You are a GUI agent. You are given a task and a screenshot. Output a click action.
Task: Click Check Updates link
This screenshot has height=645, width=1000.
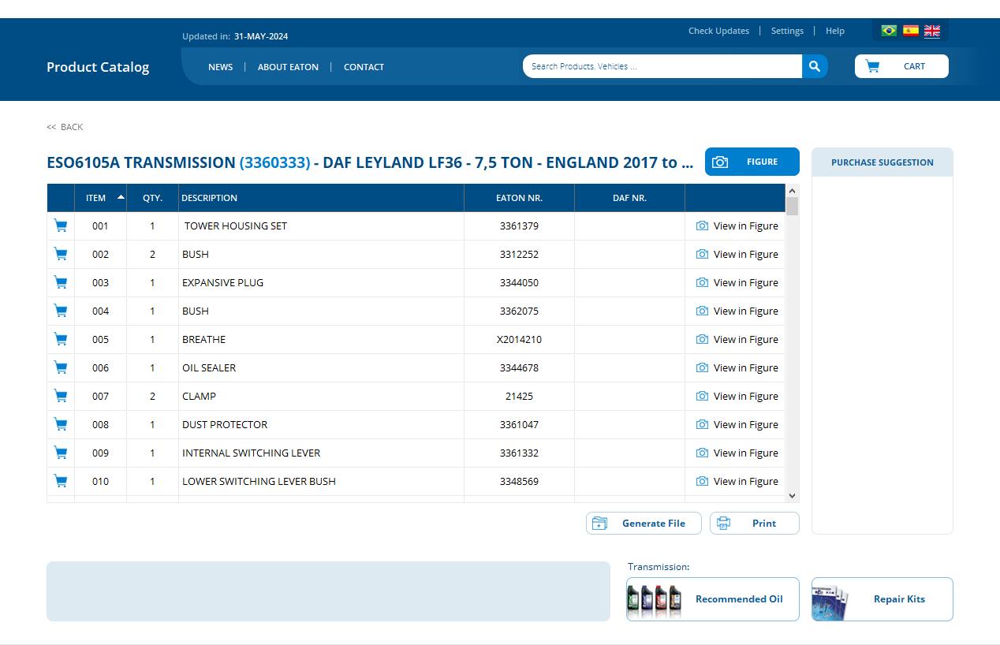(x=718, y=31)
